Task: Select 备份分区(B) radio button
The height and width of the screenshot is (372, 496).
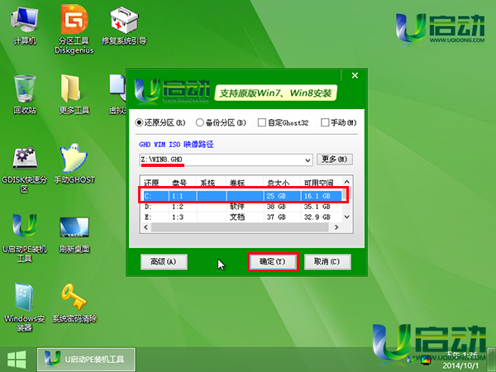Action: tap(221, 122)
